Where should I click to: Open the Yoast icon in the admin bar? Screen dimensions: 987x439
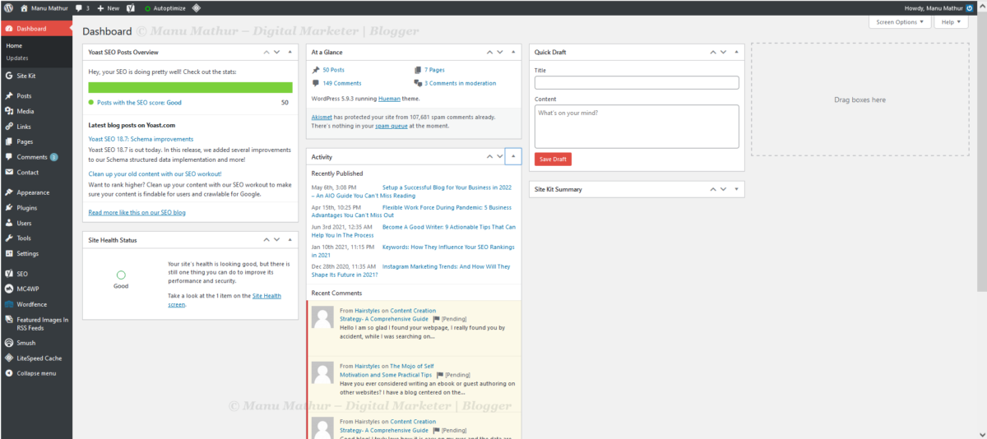[130, 7]
